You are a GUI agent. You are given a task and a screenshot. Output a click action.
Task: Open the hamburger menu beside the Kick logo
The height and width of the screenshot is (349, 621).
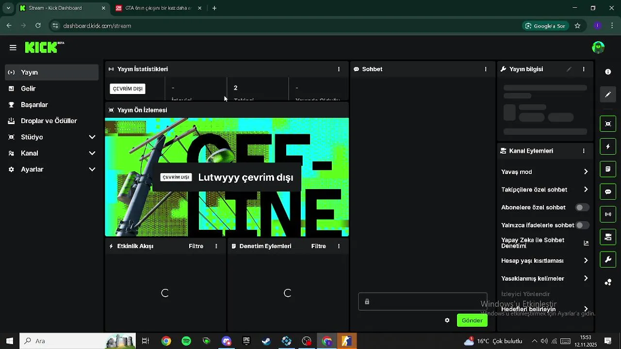pyautogui.click(x=13, y=48)
